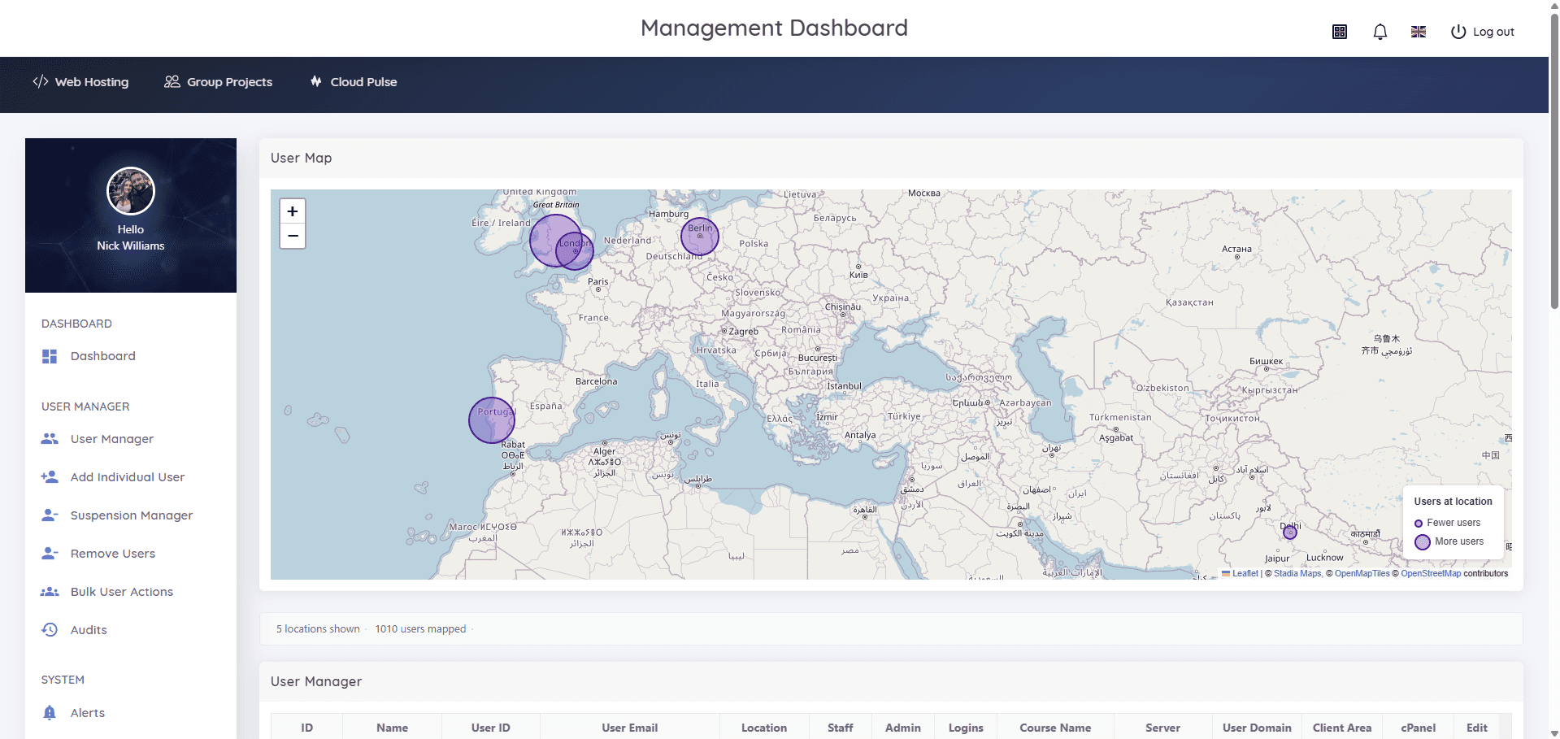Sort by the Location column header
Image resolution: width=1560 pixels, height=739 pixels.
764,728
